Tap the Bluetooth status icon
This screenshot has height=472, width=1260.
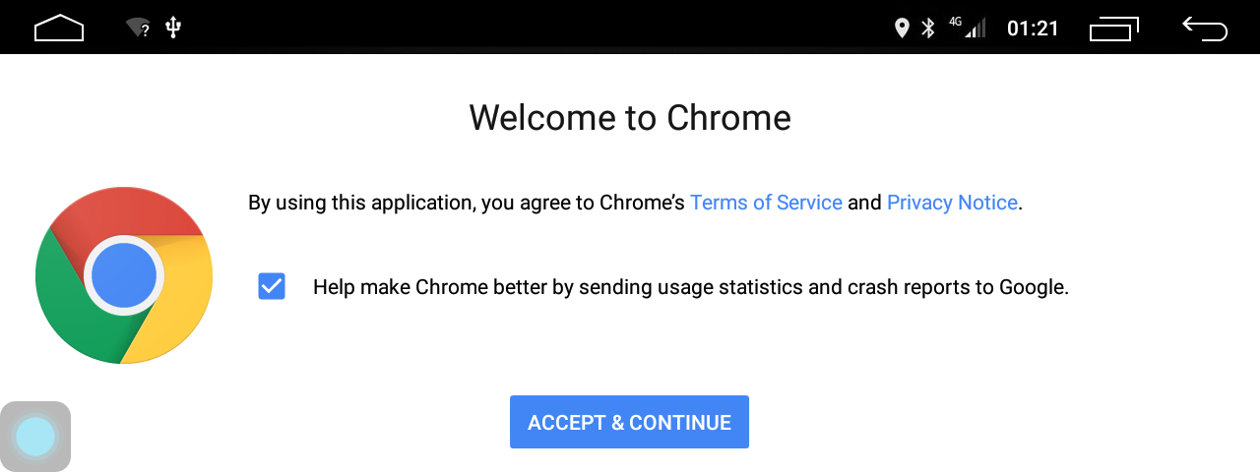(928, 29)
